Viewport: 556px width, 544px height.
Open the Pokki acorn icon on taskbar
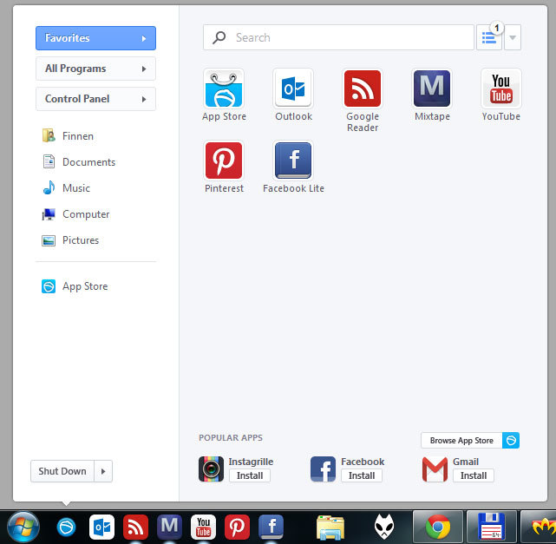point(66,527)
